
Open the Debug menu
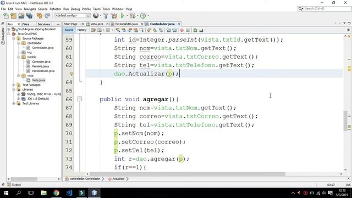[x=75, y=9]
